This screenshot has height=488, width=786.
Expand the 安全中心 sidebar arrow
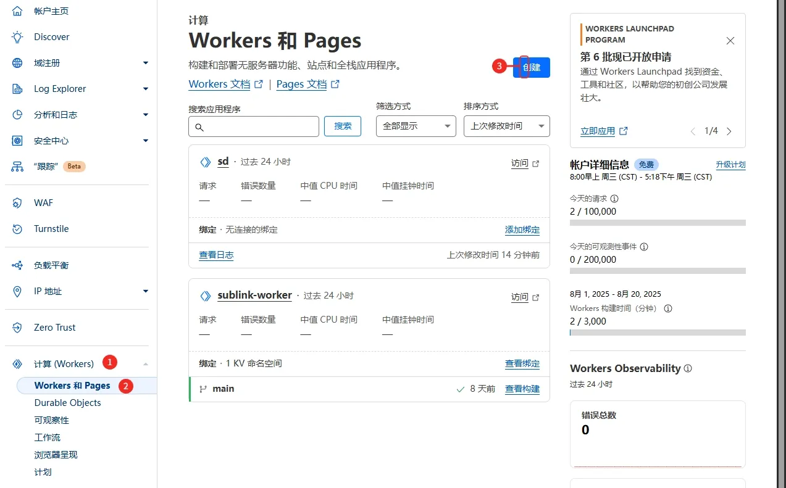[x=146, y=141]
